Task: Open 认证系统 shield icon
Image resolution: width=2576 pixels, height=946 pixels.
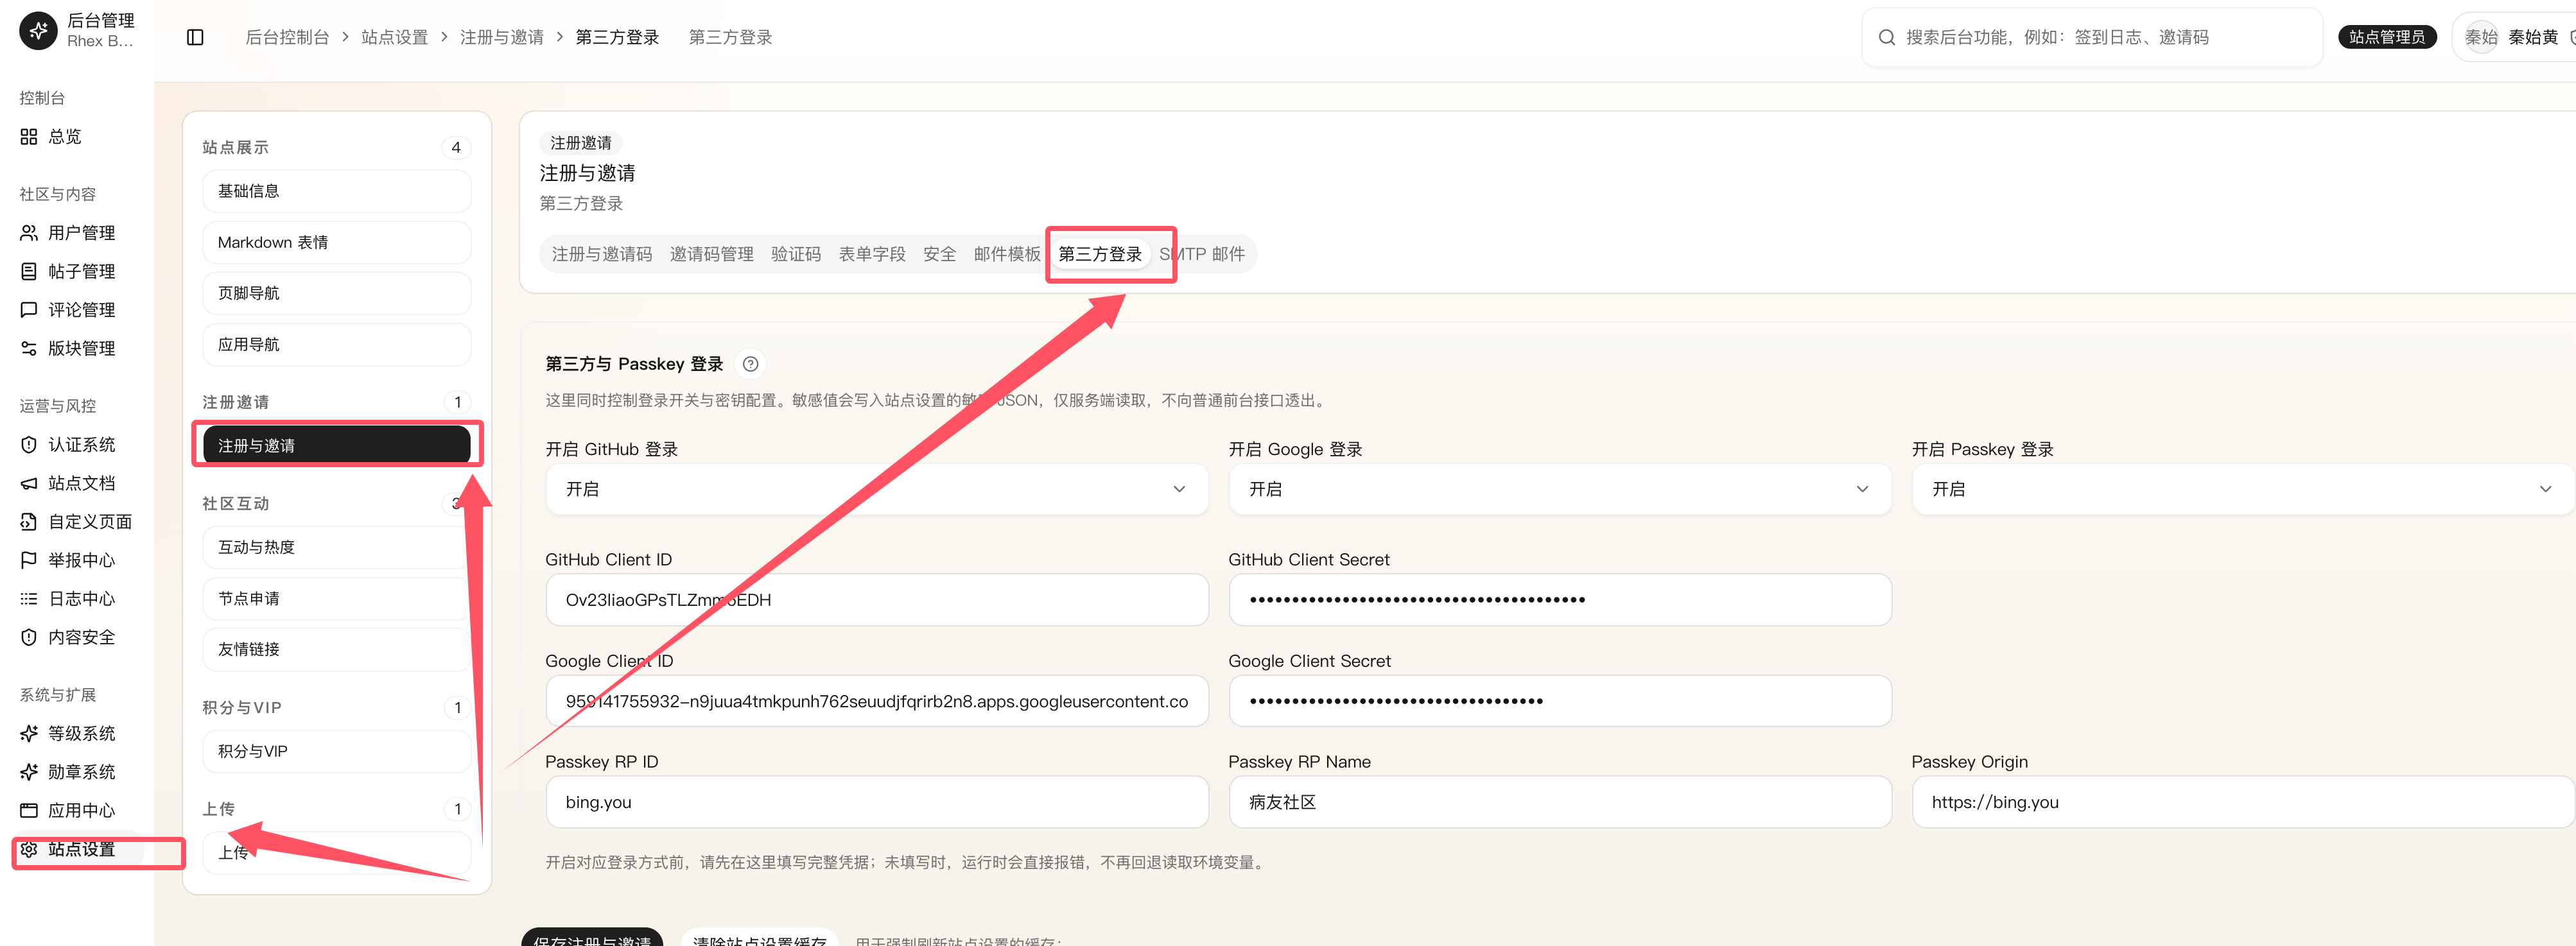Action: 29,444
